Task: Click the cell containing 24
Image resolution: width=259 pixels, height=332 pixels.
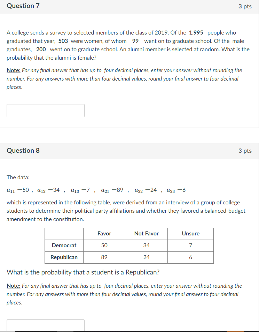Action: tap(146, 257)
